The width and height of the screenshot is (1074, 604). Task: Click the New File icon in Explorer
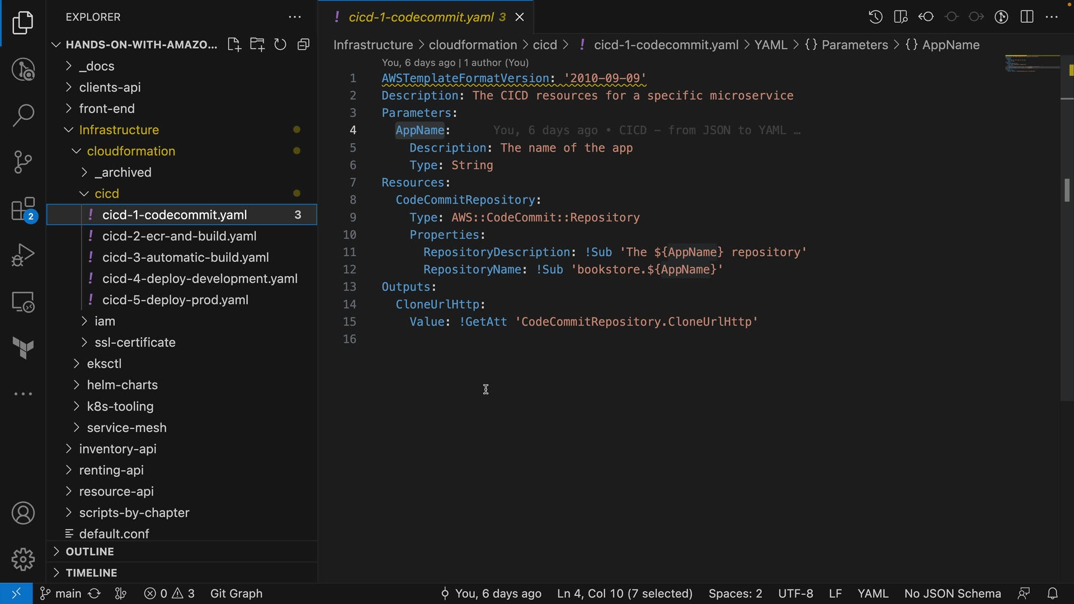[234, 45]
